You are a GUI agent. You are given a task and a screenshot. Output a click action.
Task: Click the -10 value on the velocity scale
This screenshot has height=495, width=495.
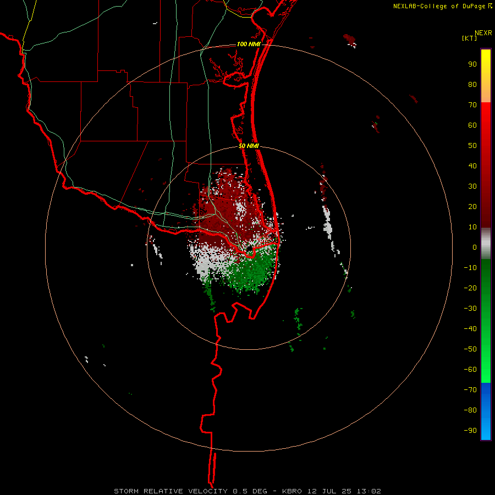[x=470, y=268]
